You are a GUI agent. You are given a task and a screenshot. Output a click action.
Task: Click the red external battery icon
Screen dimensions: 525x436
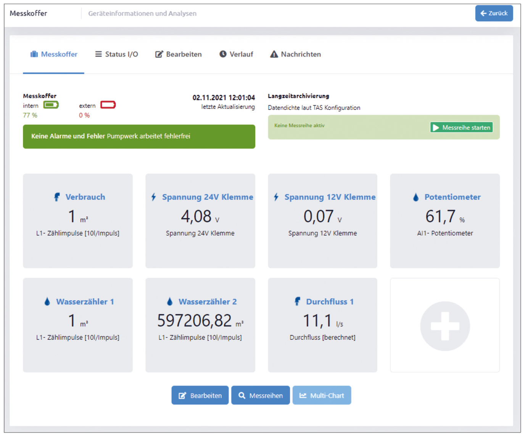[x=108, y=105]
